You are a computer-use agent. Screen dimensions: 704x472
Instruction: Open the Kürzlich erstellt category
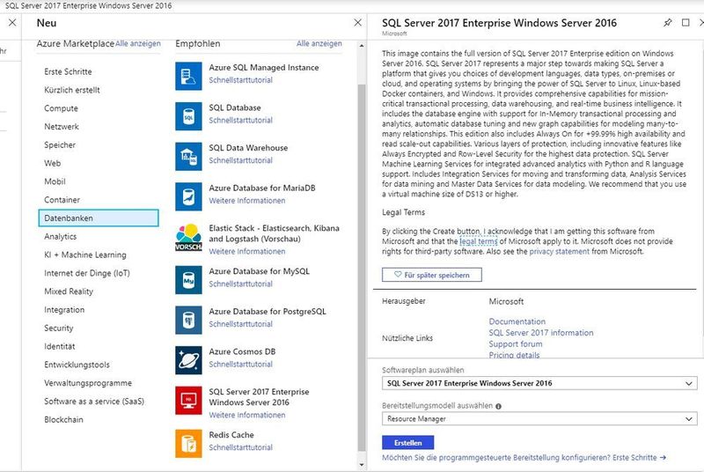[x=72, y=90]
